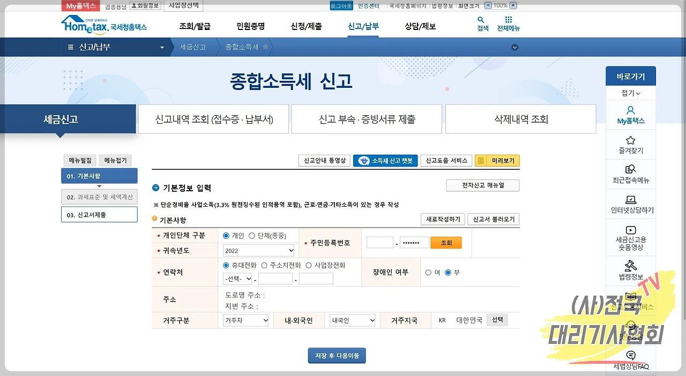The height and width of the screenshot is (376, 686).
Task: Switch to 신고 부속·증빙서류 제출 tab
Action: (367, 119)
